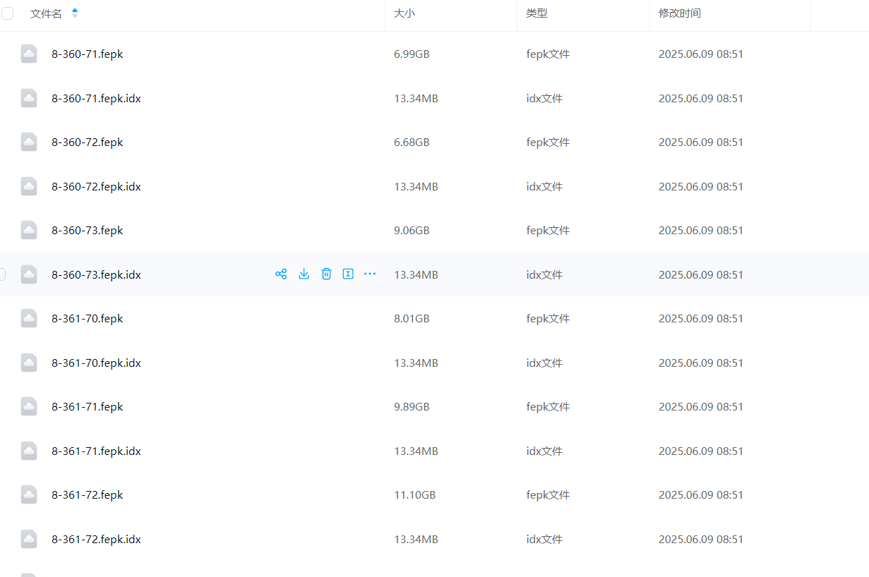The width and height of the screenshot is (869, 577).
Task: Download the 8-360-73.fepk.idx file
Action: click(304, 274)
